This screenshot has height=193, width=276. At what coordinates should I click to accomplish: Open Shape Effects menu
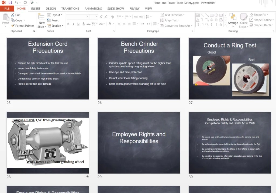(x=261, y=25)
